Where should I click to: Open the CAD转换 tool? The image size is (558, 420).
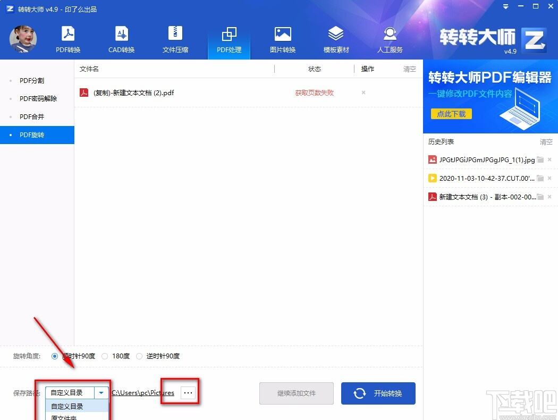pos(121,39)
